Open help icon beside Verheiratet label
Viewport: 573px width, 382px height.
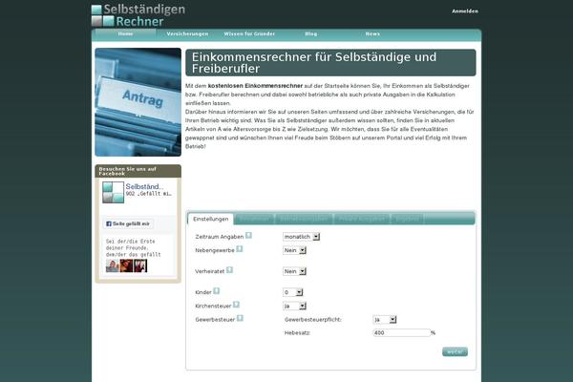[229, 270]
